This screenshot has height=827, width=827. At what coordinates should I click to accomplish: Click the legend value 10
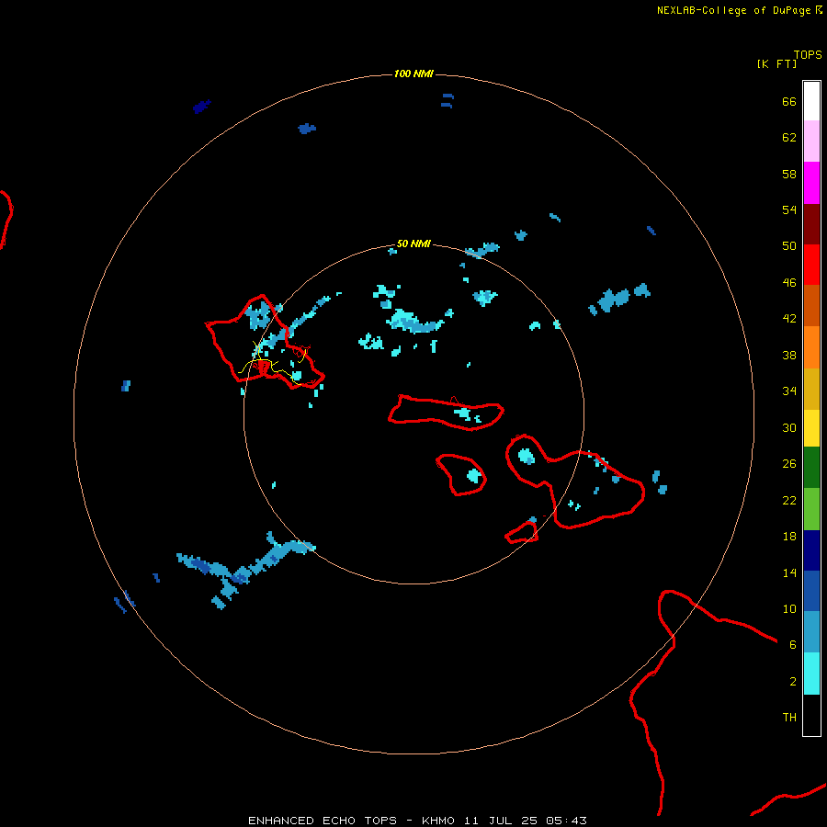coord(789,608)
